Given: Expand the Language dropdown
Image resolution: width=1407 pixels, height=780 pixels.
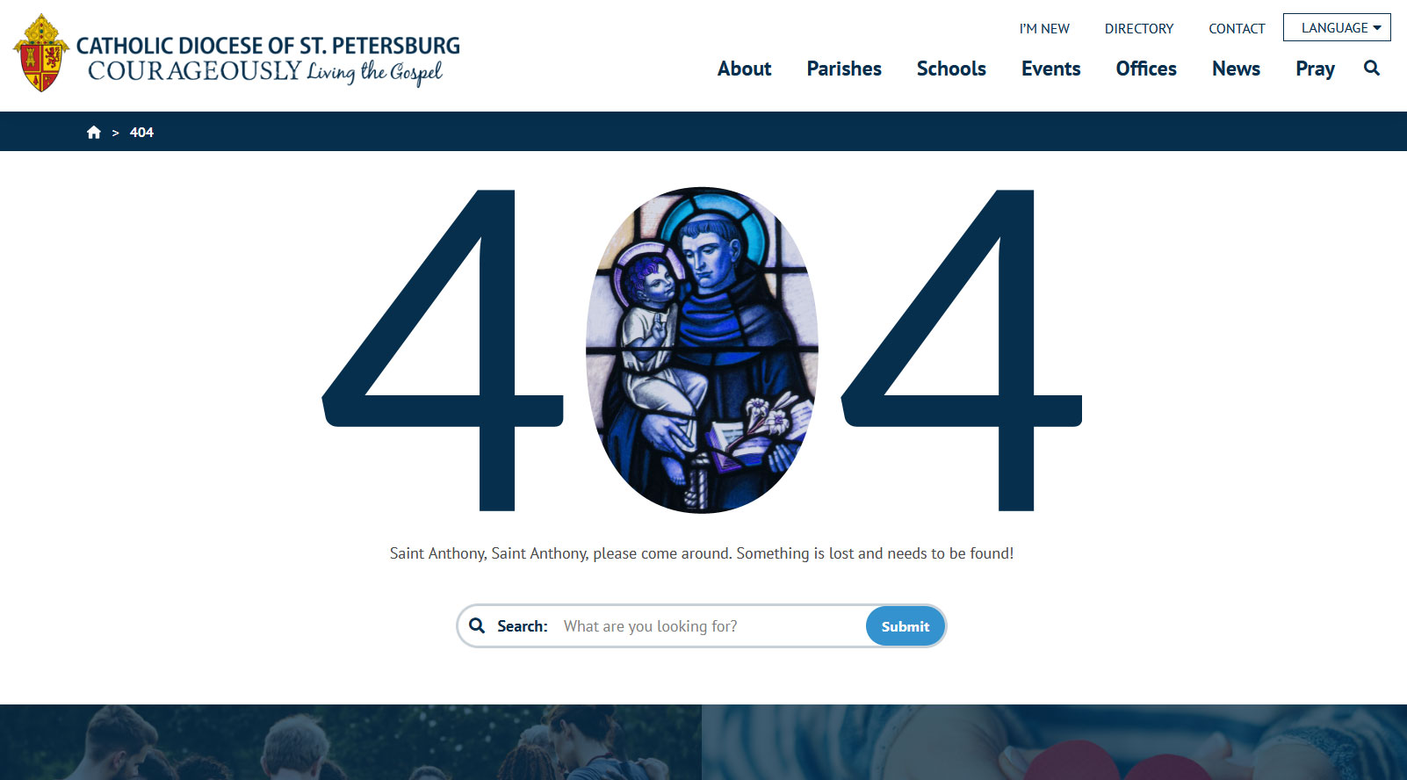Looking at the screenshot, I should point(1337,27).
